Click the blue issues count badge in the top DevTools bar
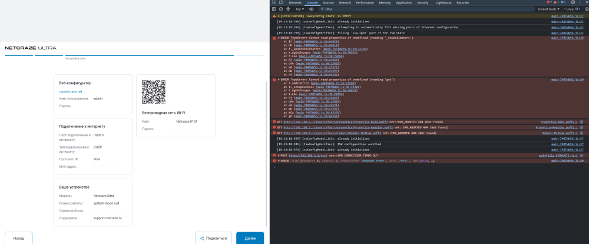The width and height of the screenshot is (589, 244). [x=563, y=2]
